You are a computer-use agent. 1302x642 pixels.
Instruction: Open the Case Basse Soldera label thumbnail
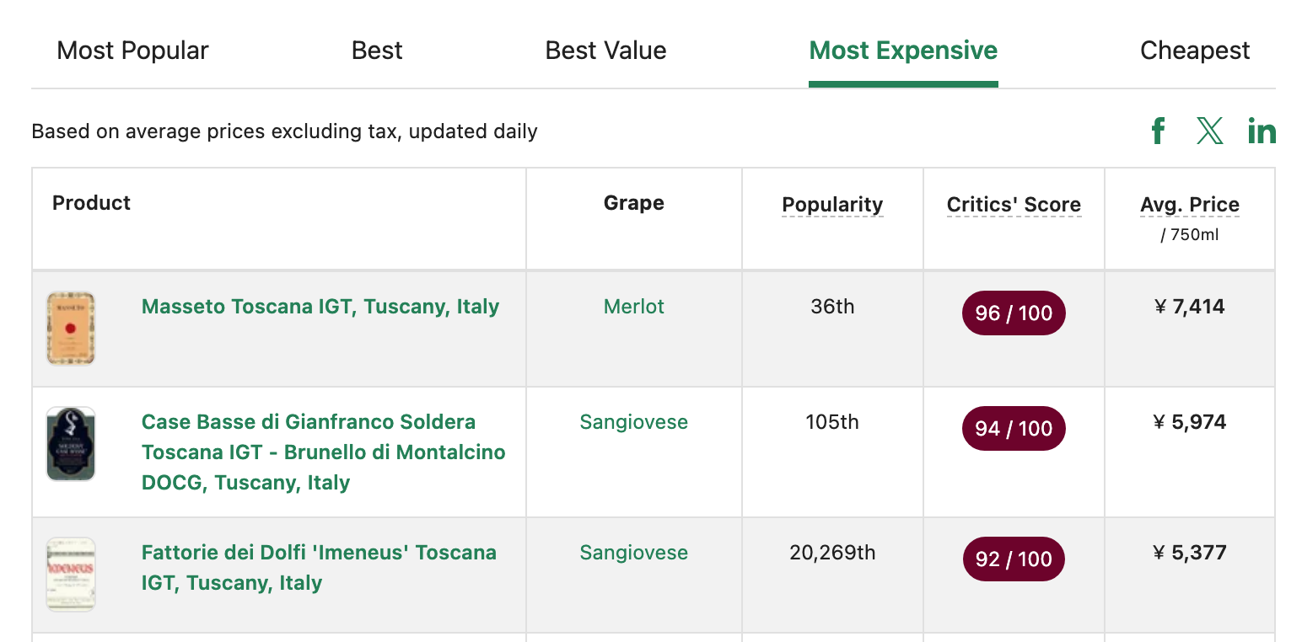[x=71, y=444]
